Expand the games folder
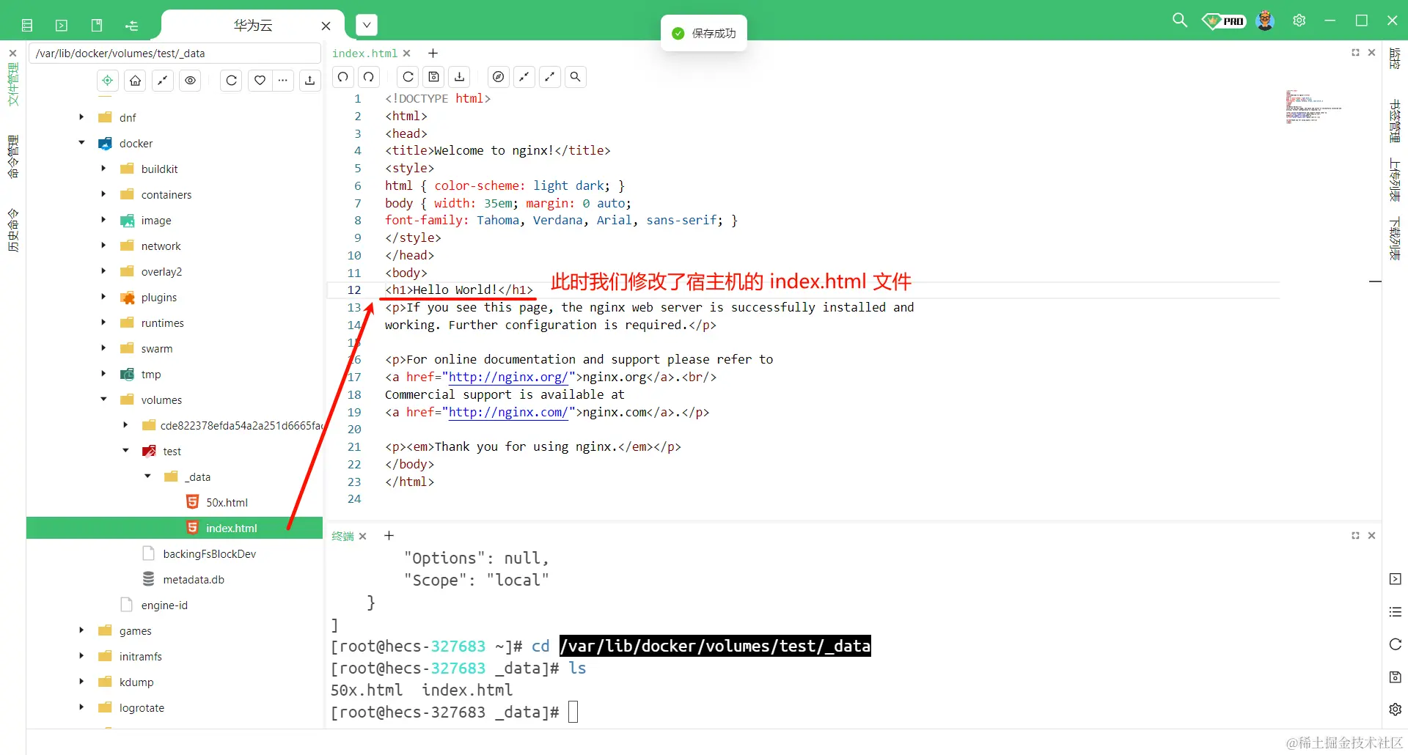Screen dimensions: 1408x755 click(x=81, y=630)
